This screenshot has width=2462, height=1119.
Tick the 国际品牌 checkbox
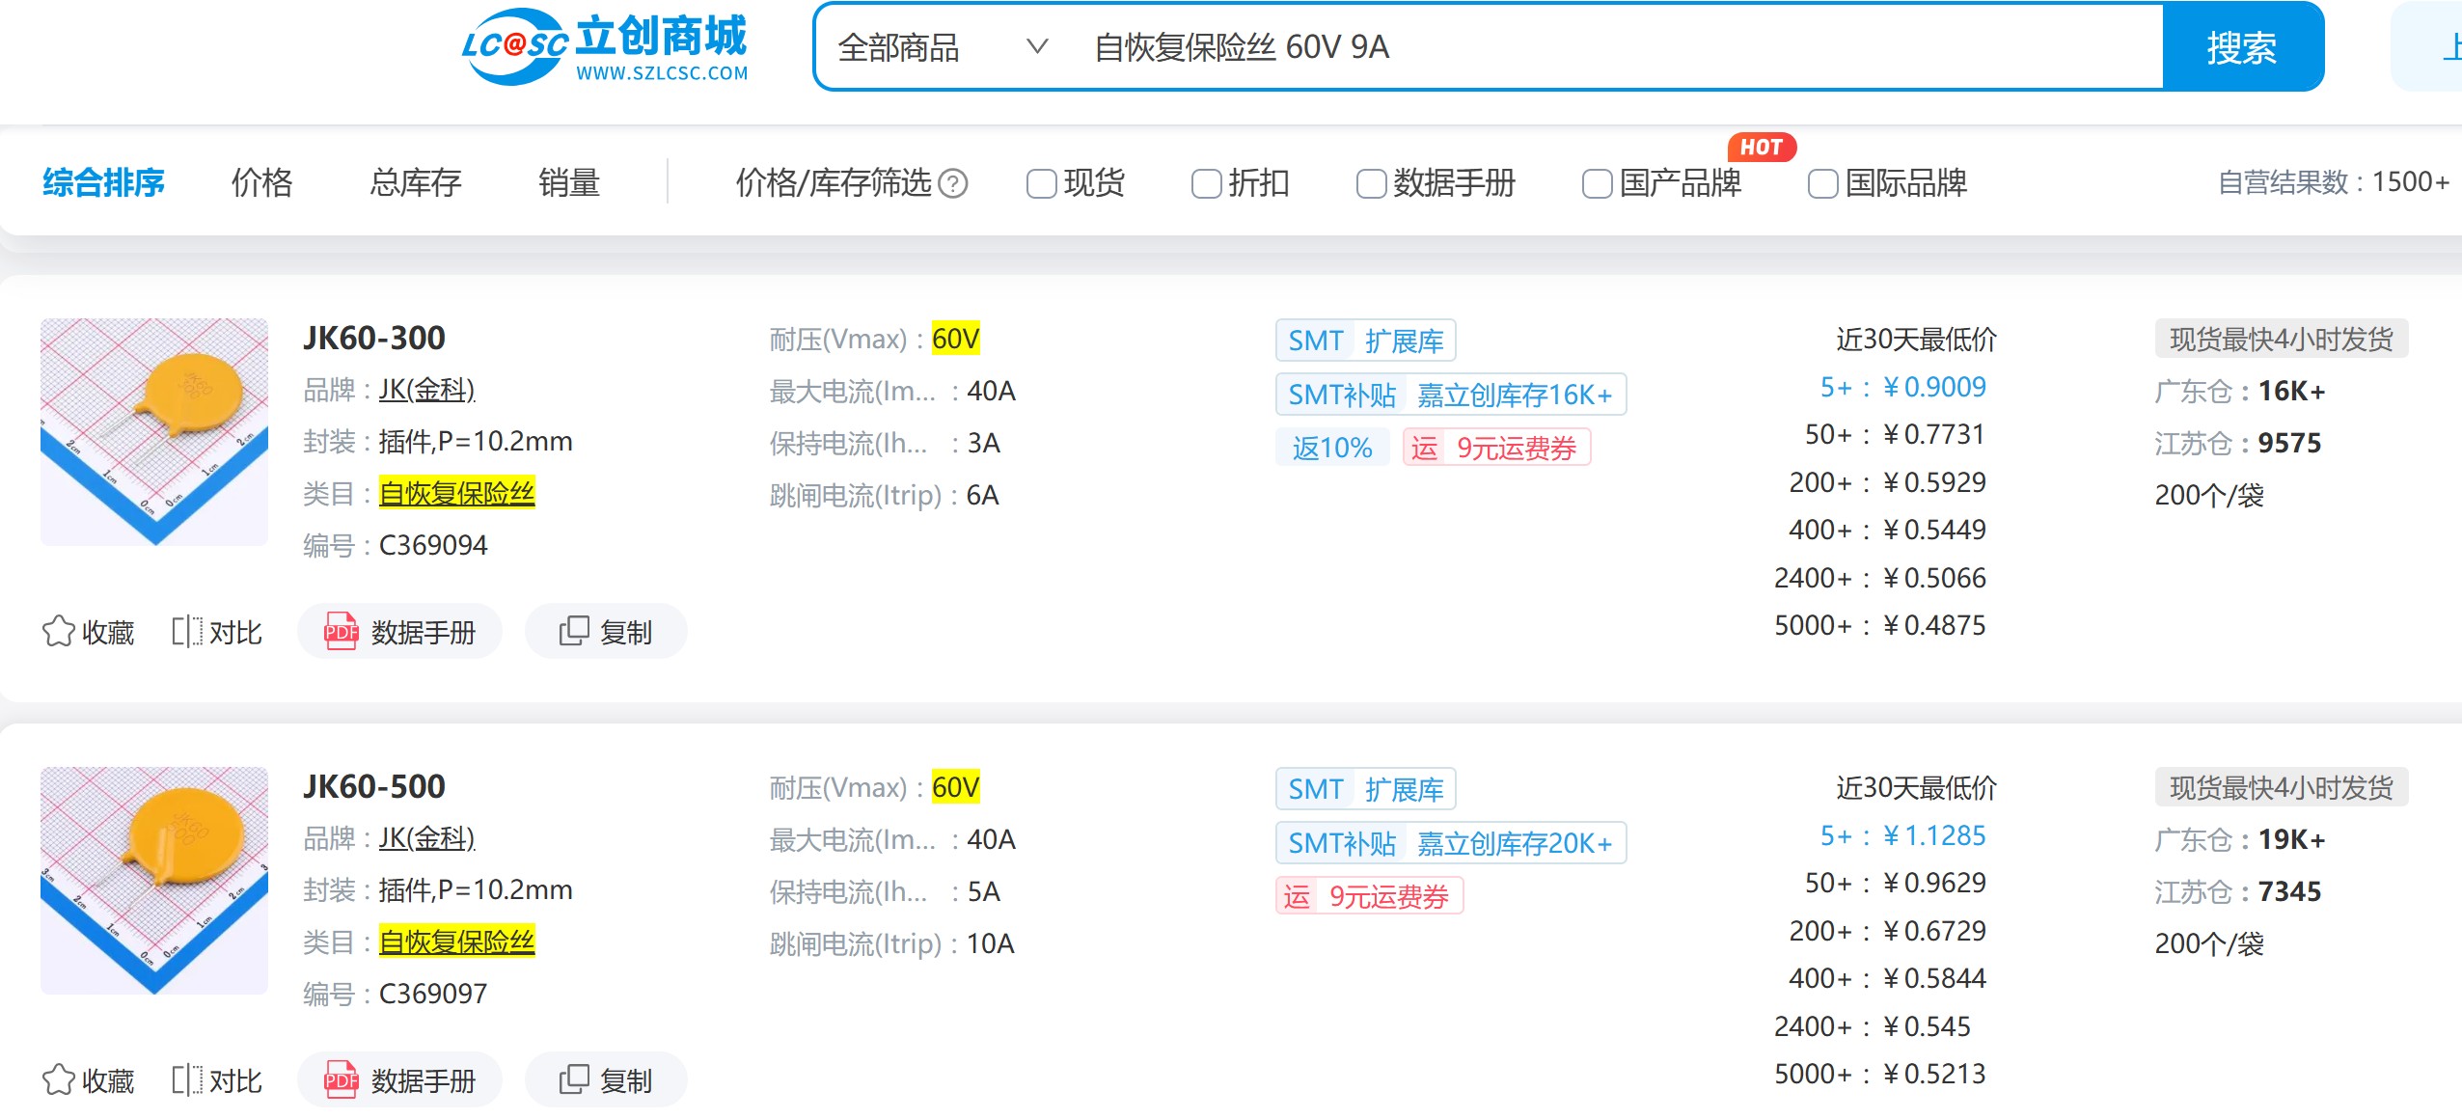tap(1822, 183)
